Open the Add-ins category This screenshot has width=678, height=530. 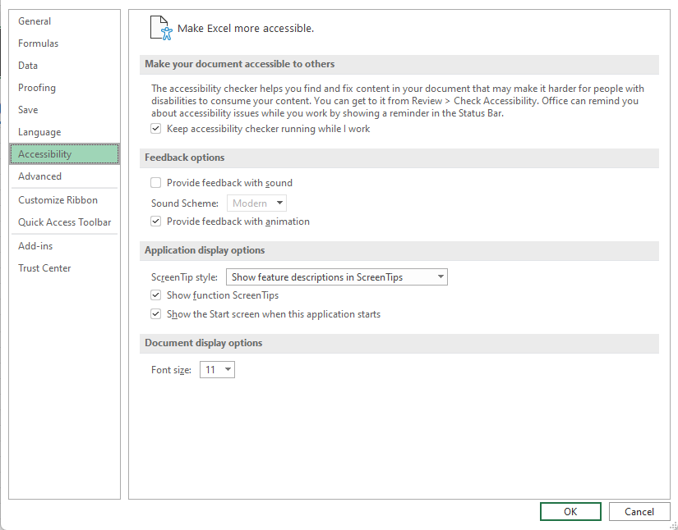coord(64,246)
